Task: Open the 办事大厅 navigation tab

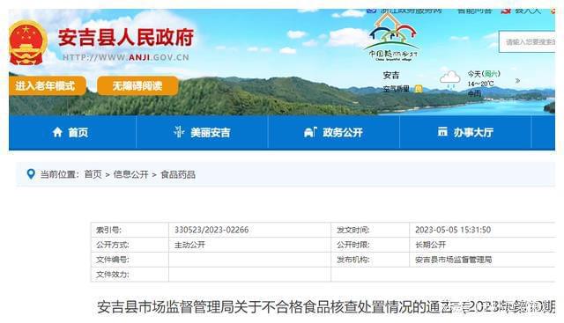Action: click(x=465, y=132)
